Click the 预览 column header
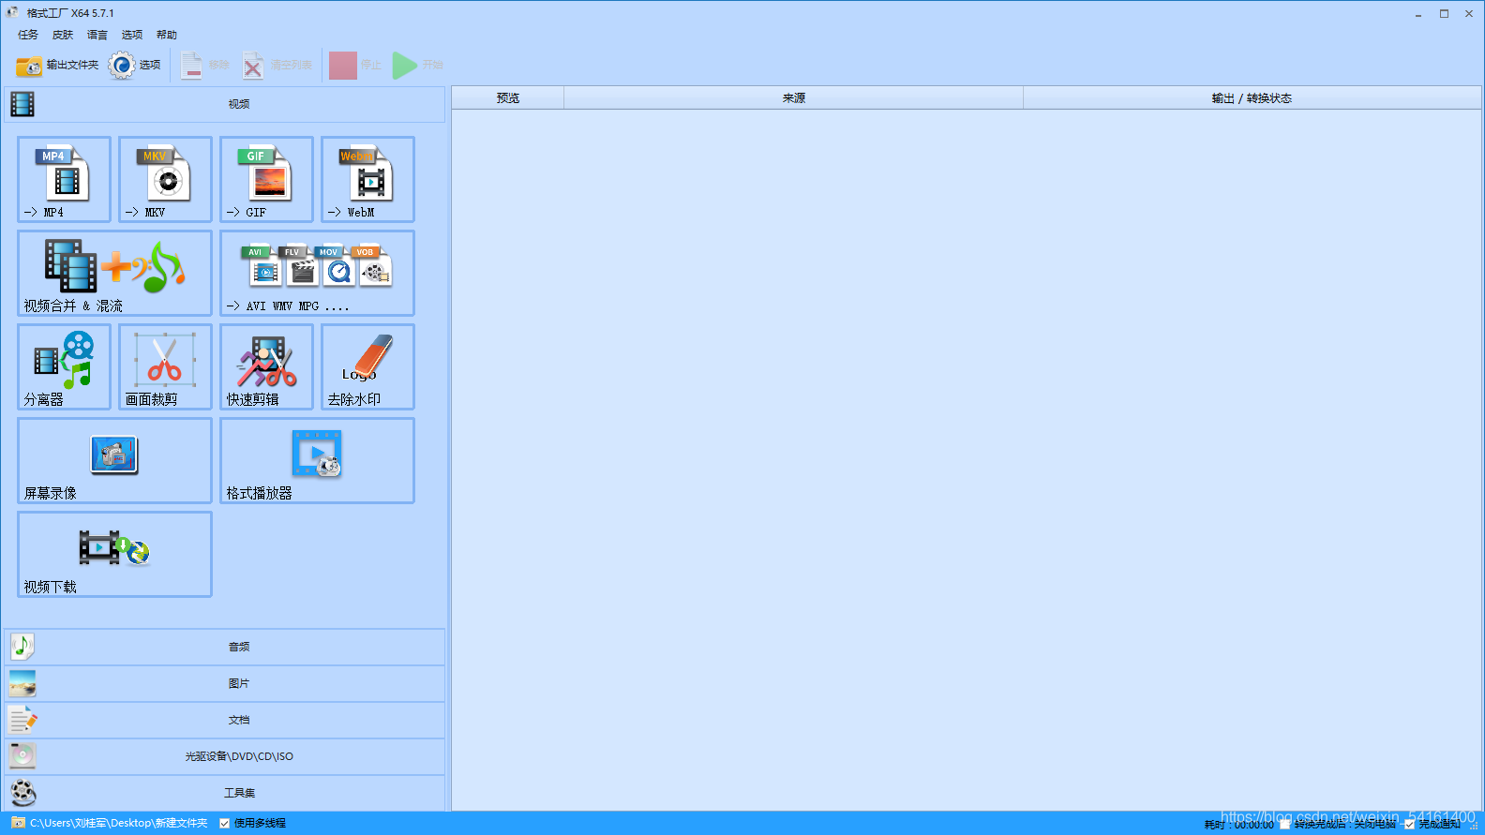 click(x=508, y=98)
